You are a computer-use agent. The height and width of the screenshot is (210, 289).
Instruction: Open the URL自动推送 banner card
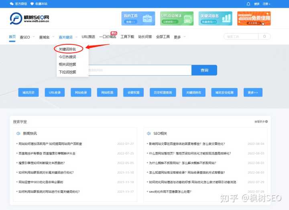coord(177,19)
